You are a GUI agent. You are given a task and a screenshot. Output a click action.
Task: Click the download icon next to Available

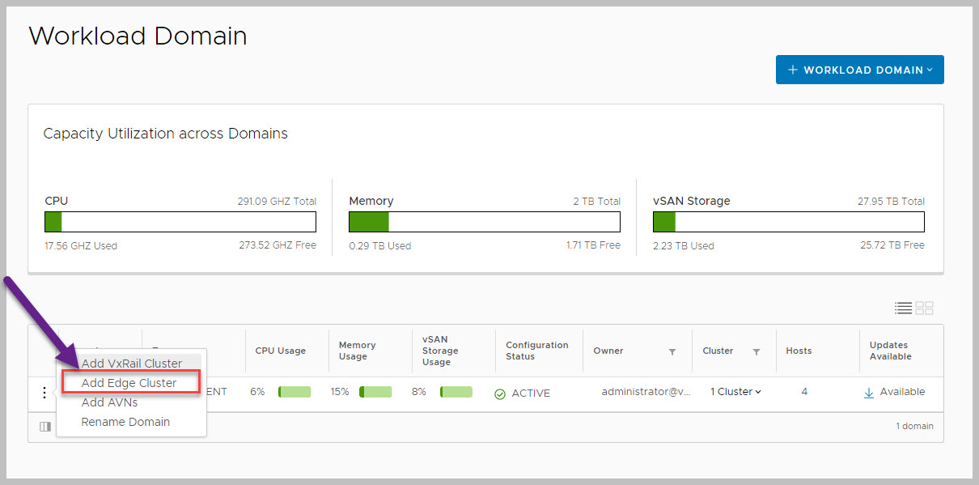869,393
